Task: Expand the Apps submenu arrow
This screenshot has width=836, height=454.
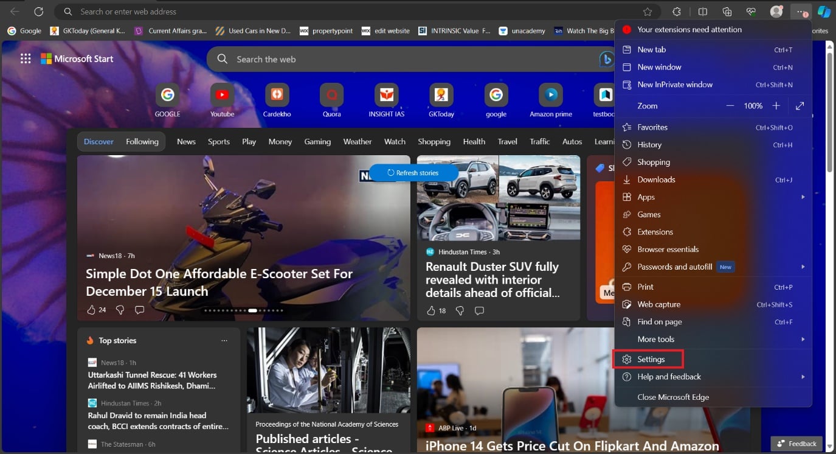Action: 803,197
